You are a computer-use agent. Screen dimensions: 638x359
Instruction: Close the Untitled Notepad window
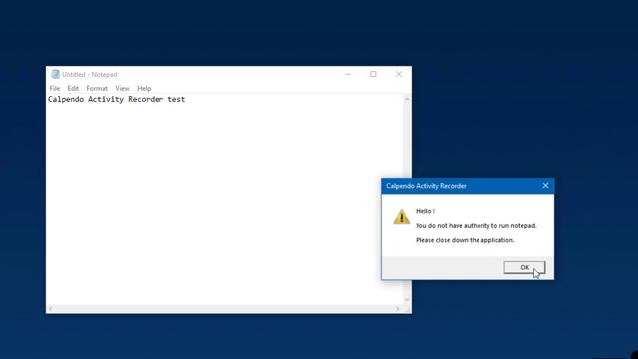tap(399, 74)
